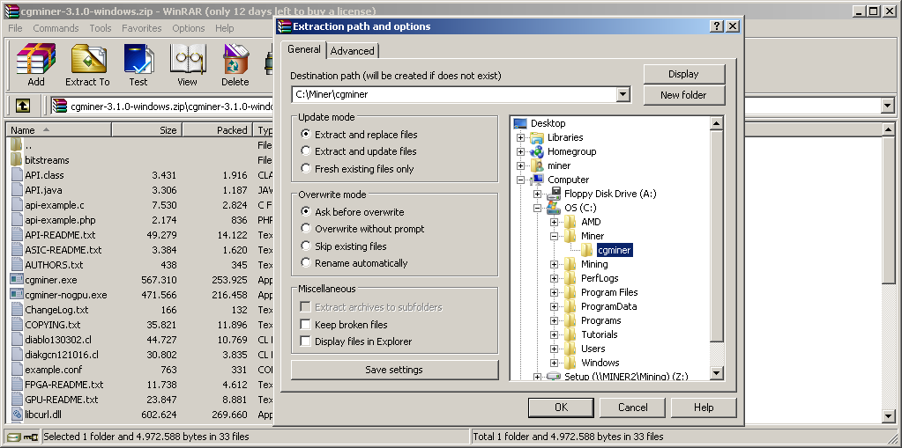
Task: Go up one folder level arrow icon
Action: click(22, 106)
